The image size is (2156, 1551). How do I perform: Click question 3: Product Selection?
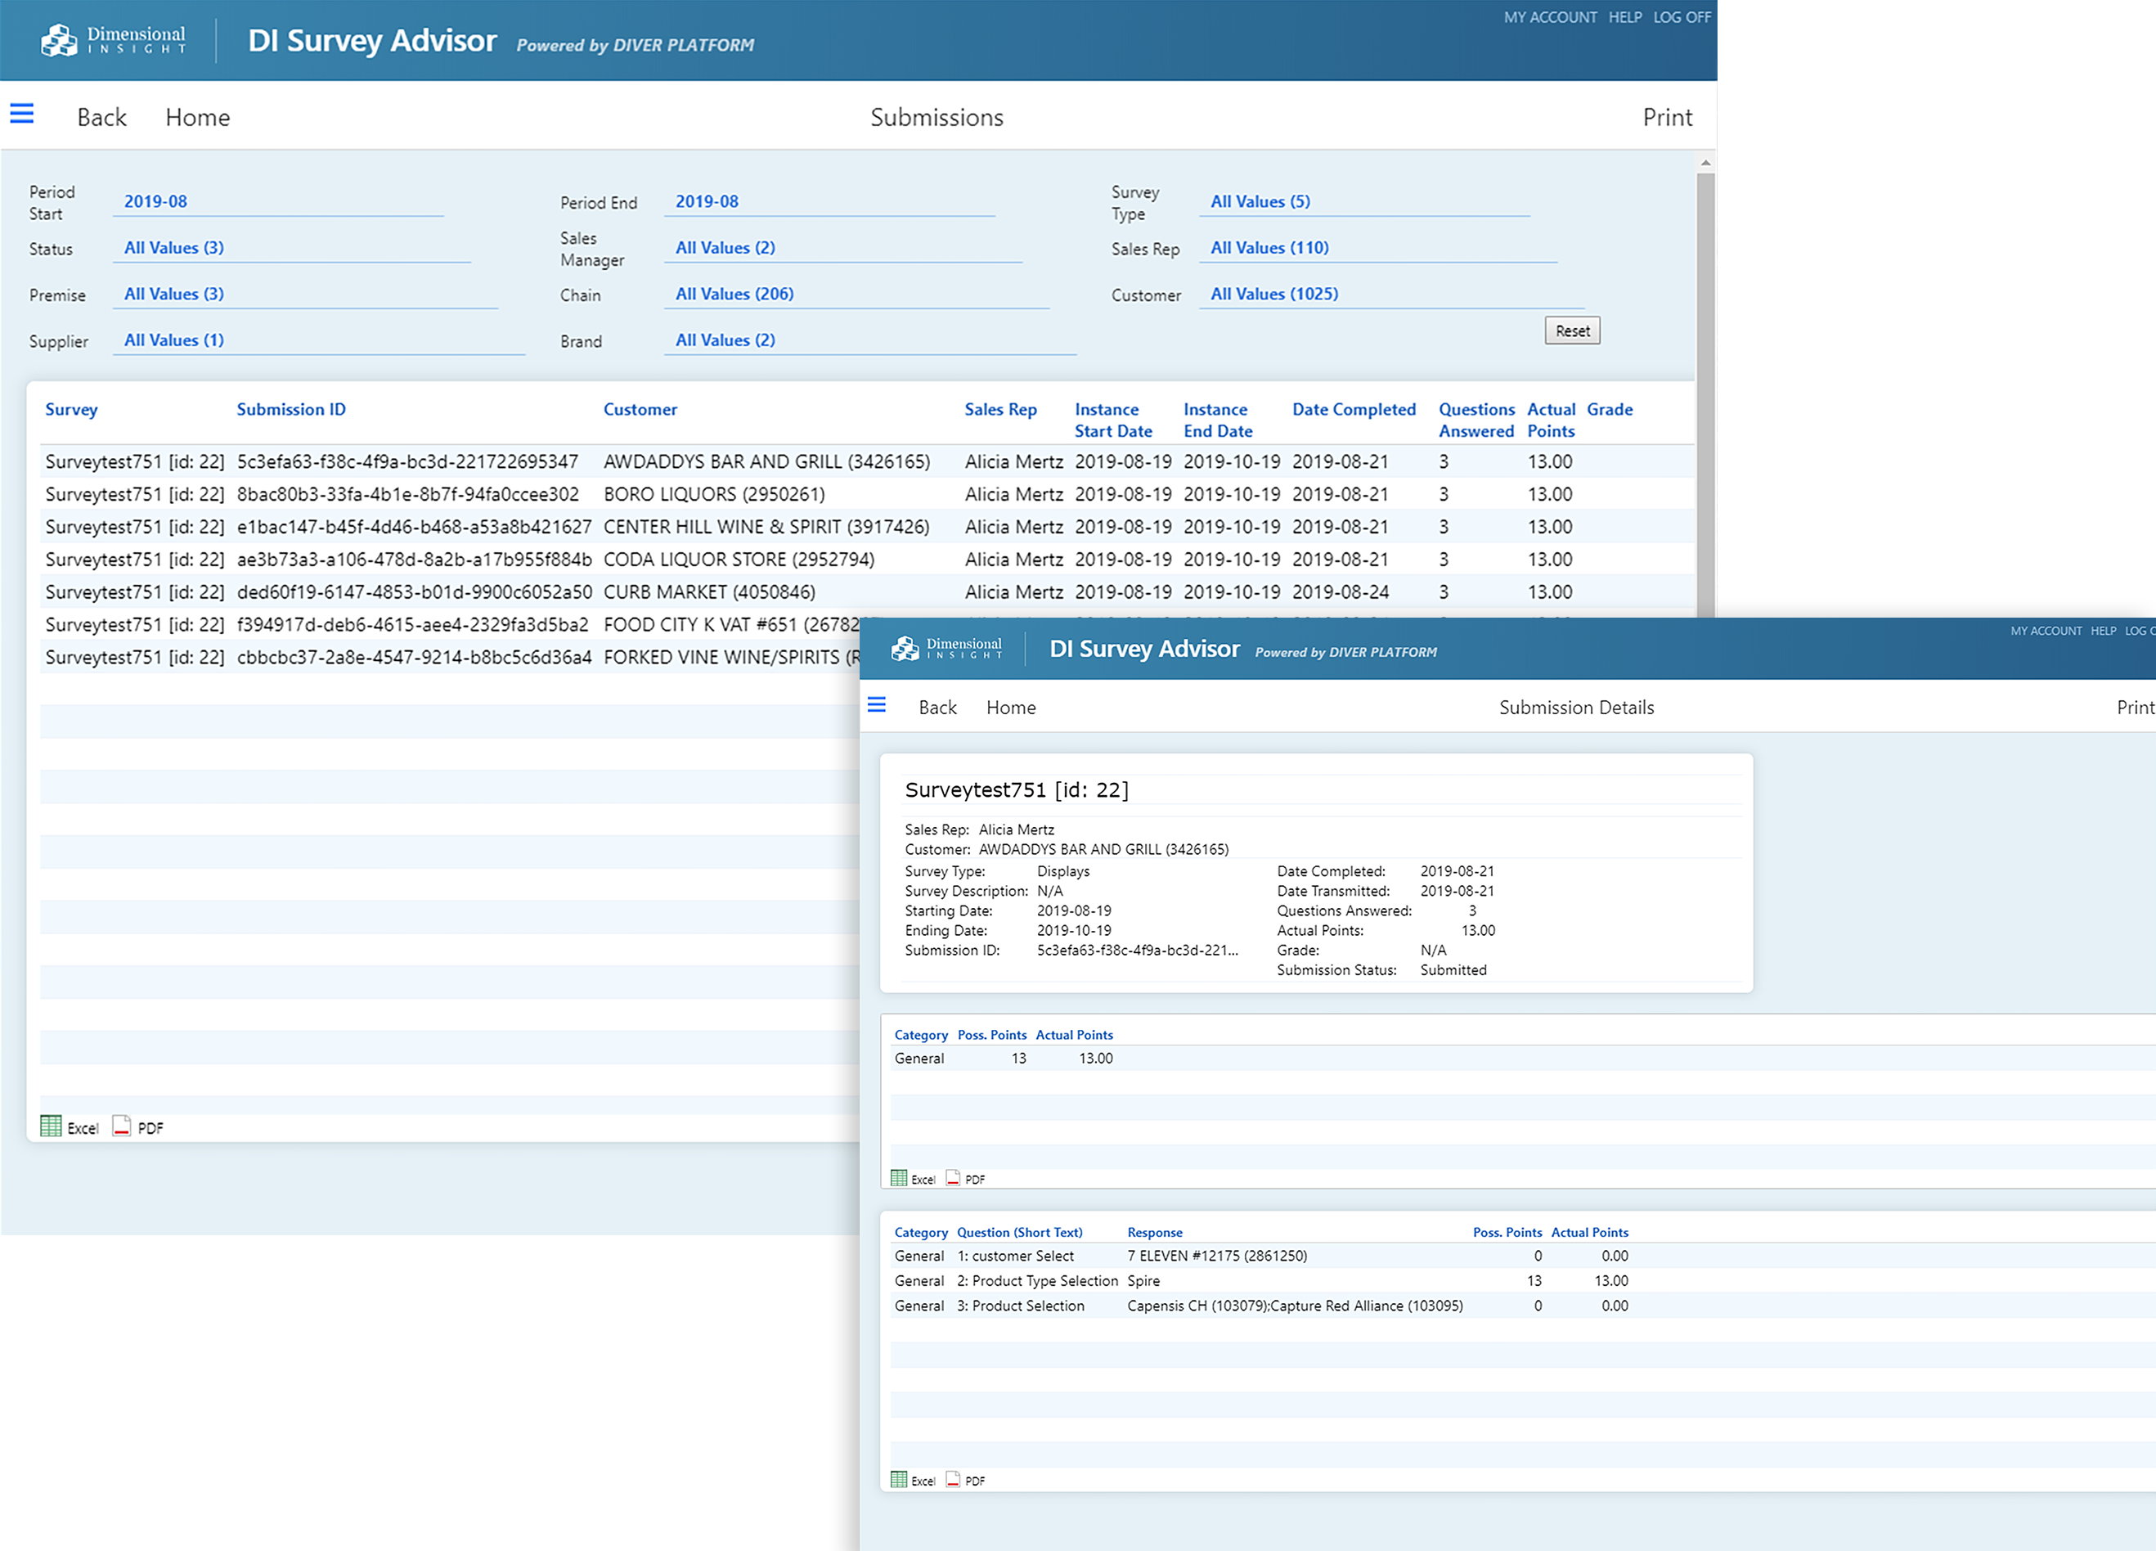point(1020,1305)
